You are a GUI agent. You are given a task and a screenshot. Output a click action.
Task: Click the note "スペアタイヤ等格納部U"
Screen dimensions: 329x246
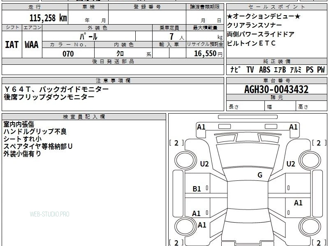coord(38,146)
